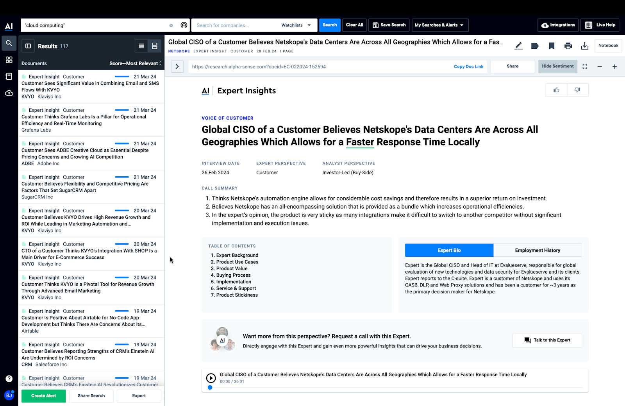Give thumbs down feedback
625x406 pixels.
(578, 90)
